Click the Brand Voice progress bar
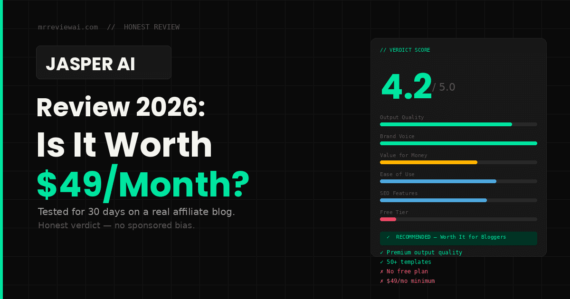The height and width of the screenshot is (299, 570). point(458,143)
